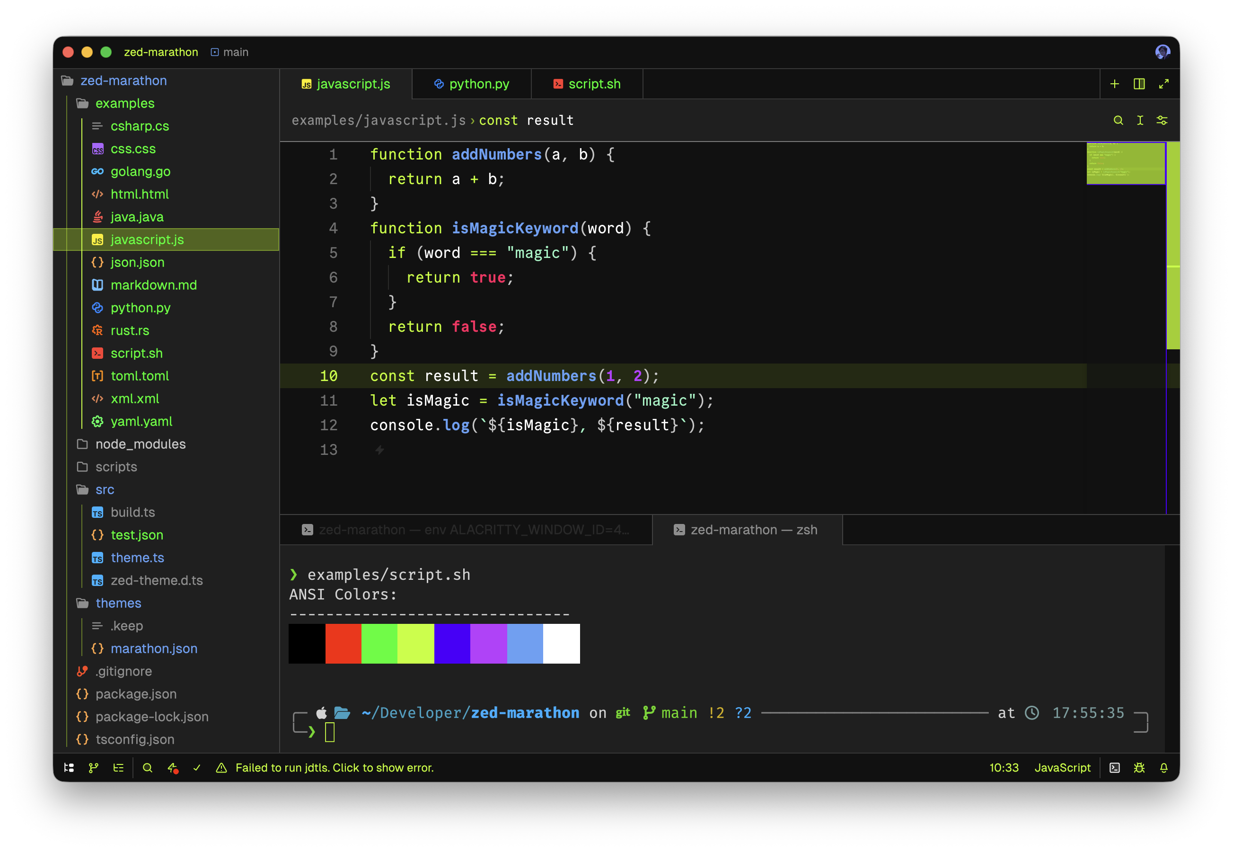The width and height of the screenshot is (1233, 852).
Task: Open the JavaScript language selector
Action: coord(1062,768)
